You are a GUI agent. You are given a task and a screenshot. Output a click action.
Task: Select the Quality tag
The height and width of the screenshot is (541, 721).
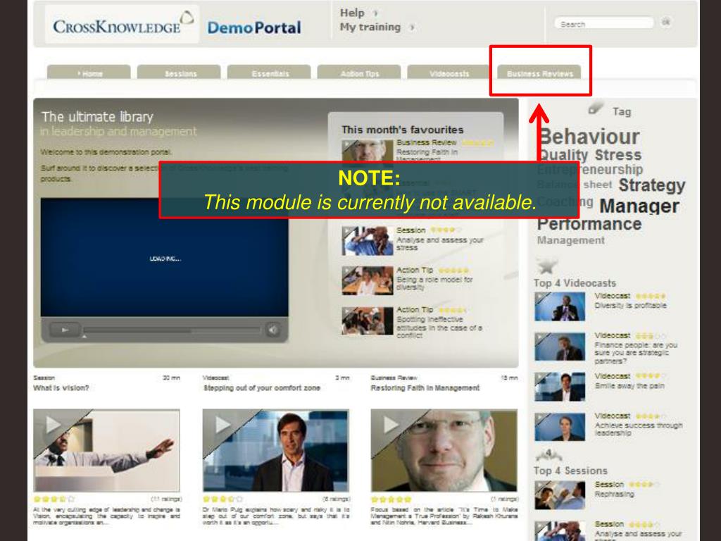563,155
